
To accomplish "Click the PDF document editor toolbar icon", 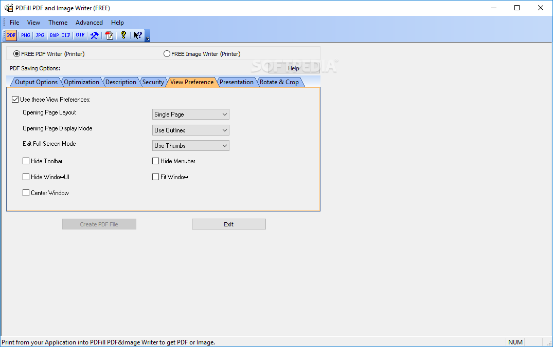I will tap(110, 35).
